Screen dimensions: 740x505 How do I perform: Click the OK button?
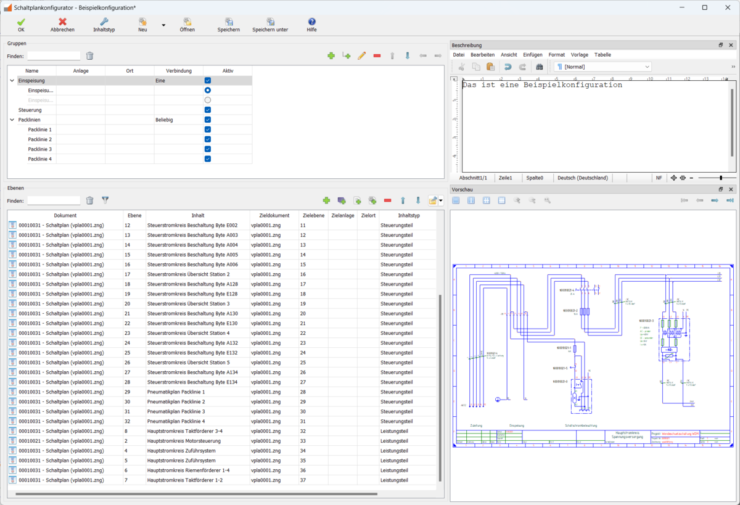click(21, 25)
